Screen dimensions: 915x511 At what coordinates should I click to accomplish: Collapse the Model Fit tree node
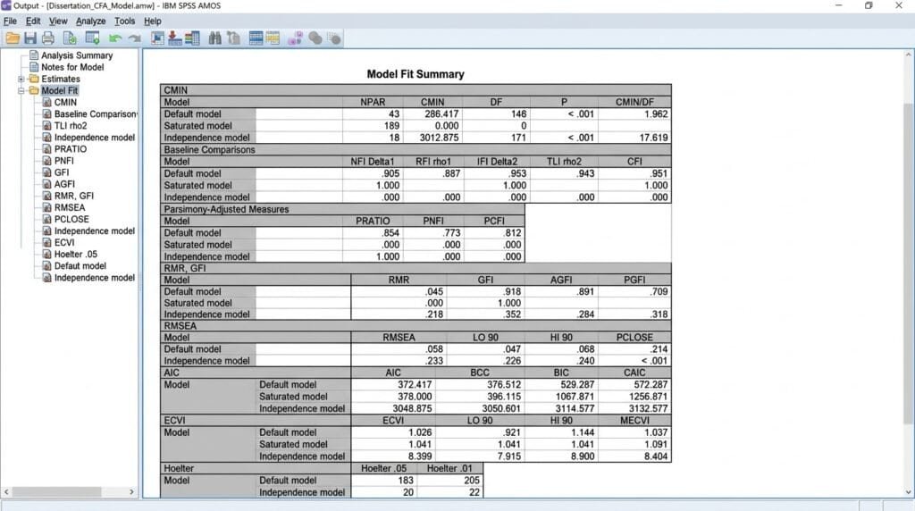(21, 90)
